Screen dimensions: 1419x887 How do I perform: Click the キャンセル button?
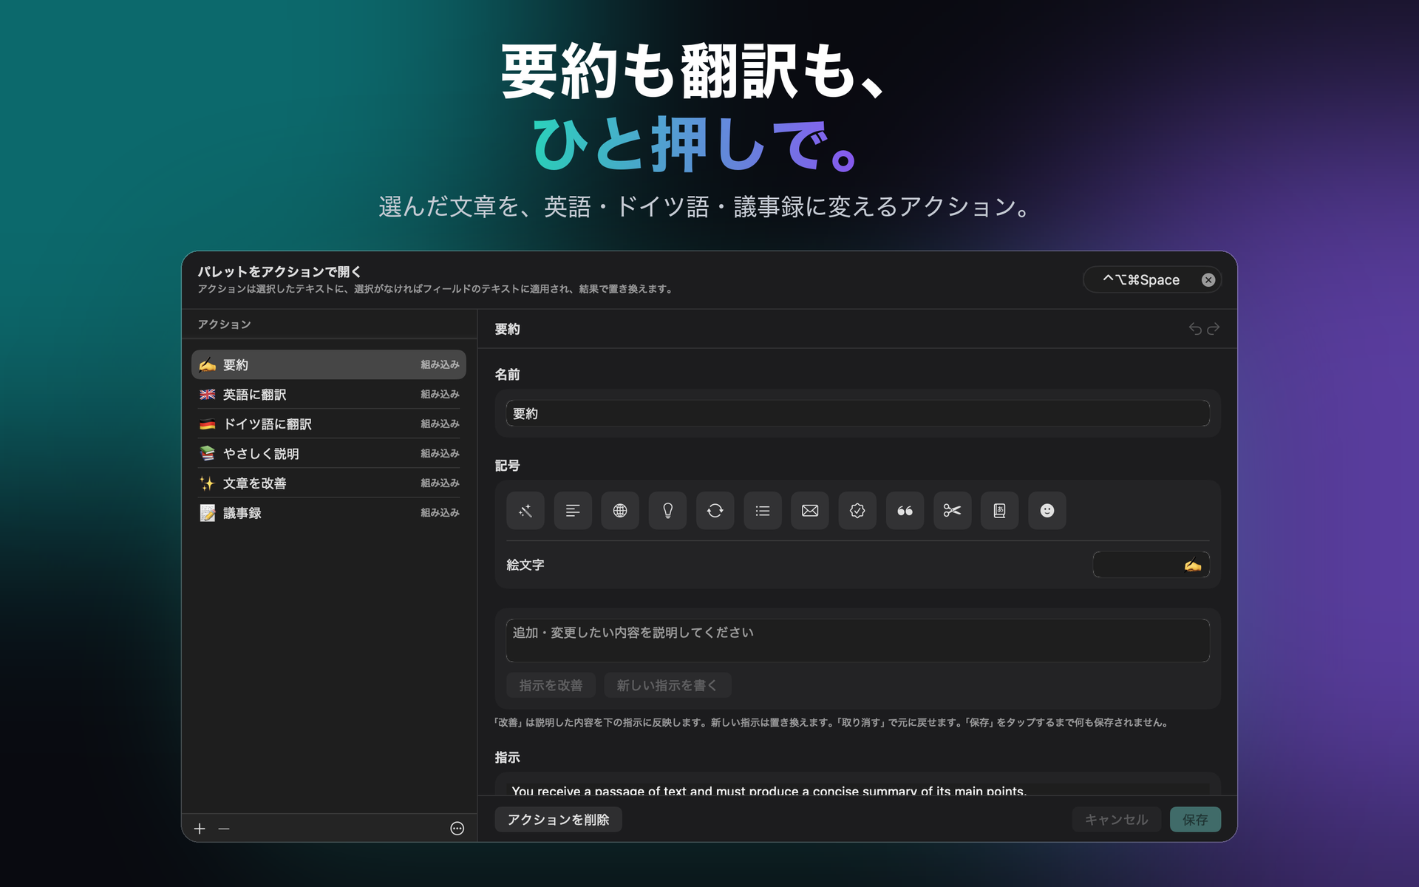tap(1116, 820)
